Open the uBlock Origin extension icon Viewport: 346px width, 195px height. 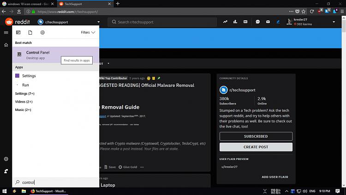click(320, 11)
